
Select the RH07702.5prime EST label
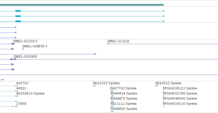coord(123,88)
